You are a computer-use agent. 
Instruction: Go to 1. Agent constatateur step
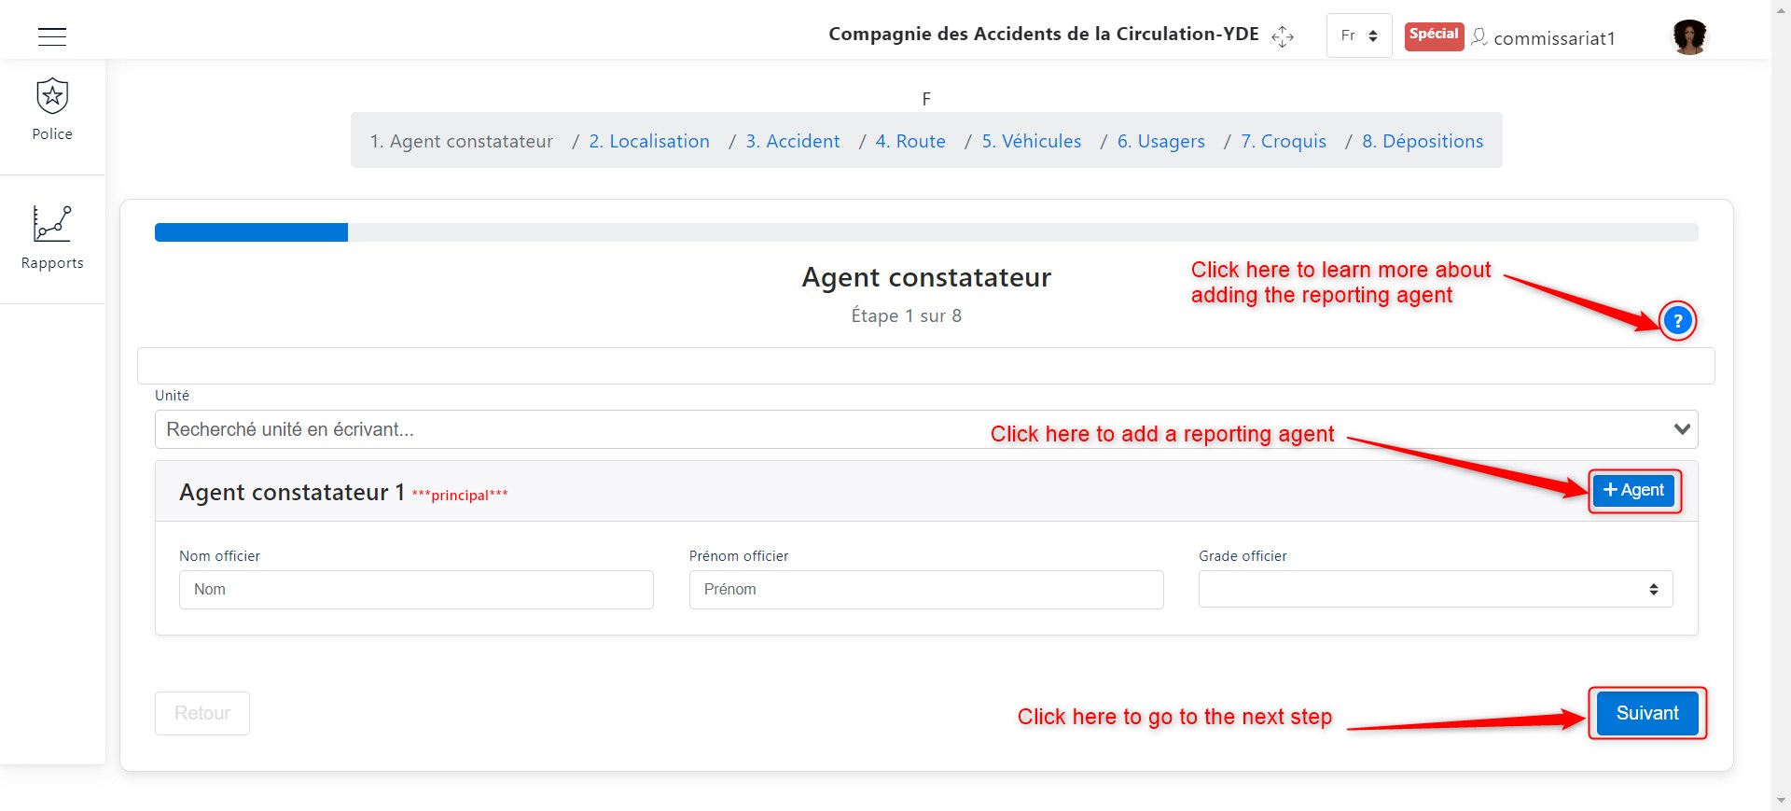(x=461, y=141)
